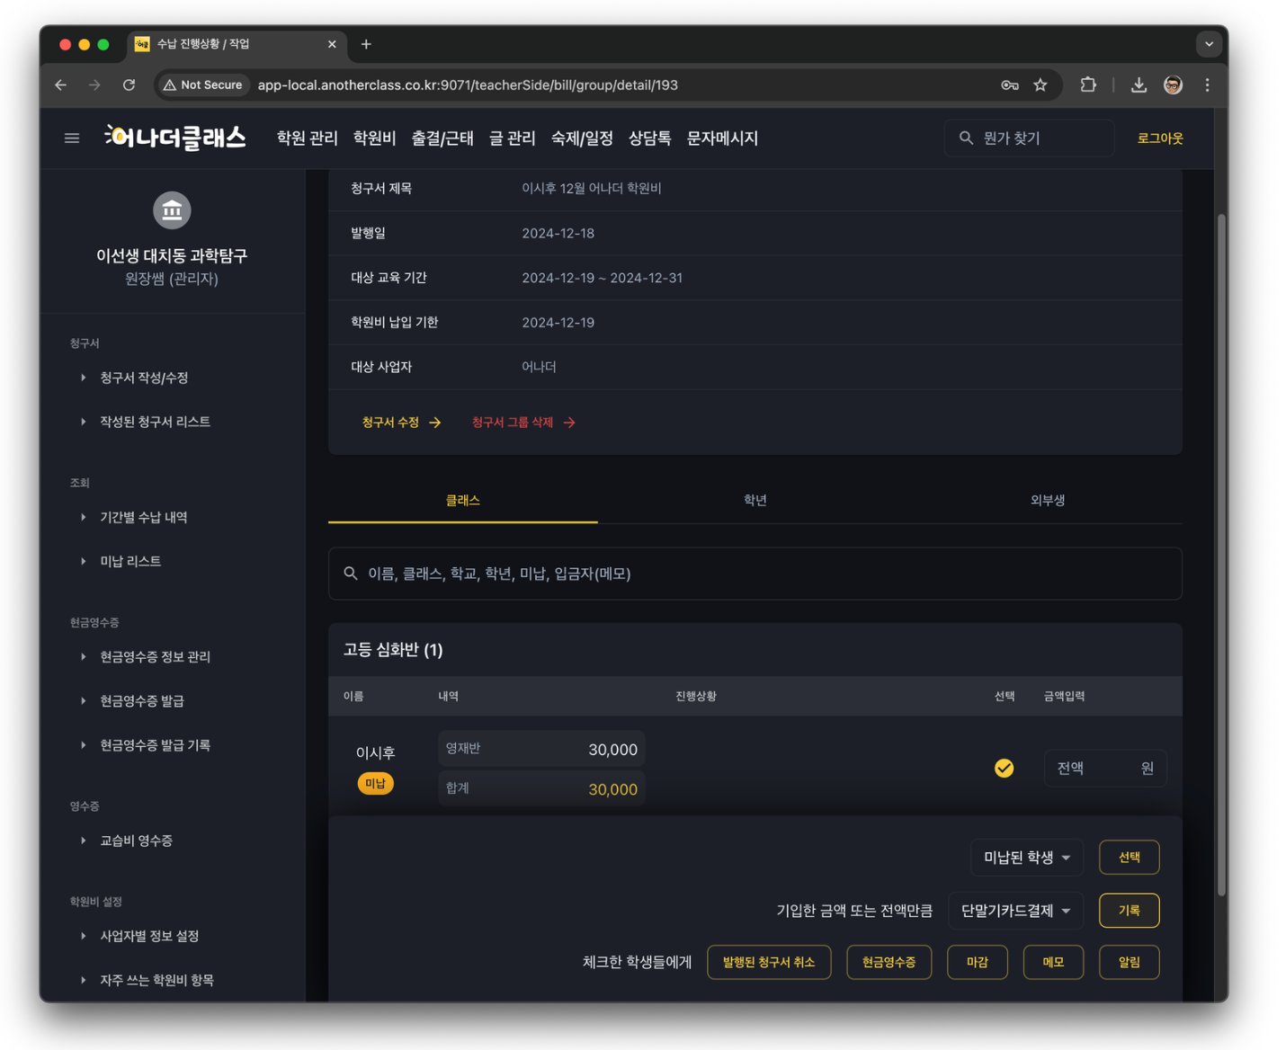Click the bank building academy icon

(x=172, y=210)
